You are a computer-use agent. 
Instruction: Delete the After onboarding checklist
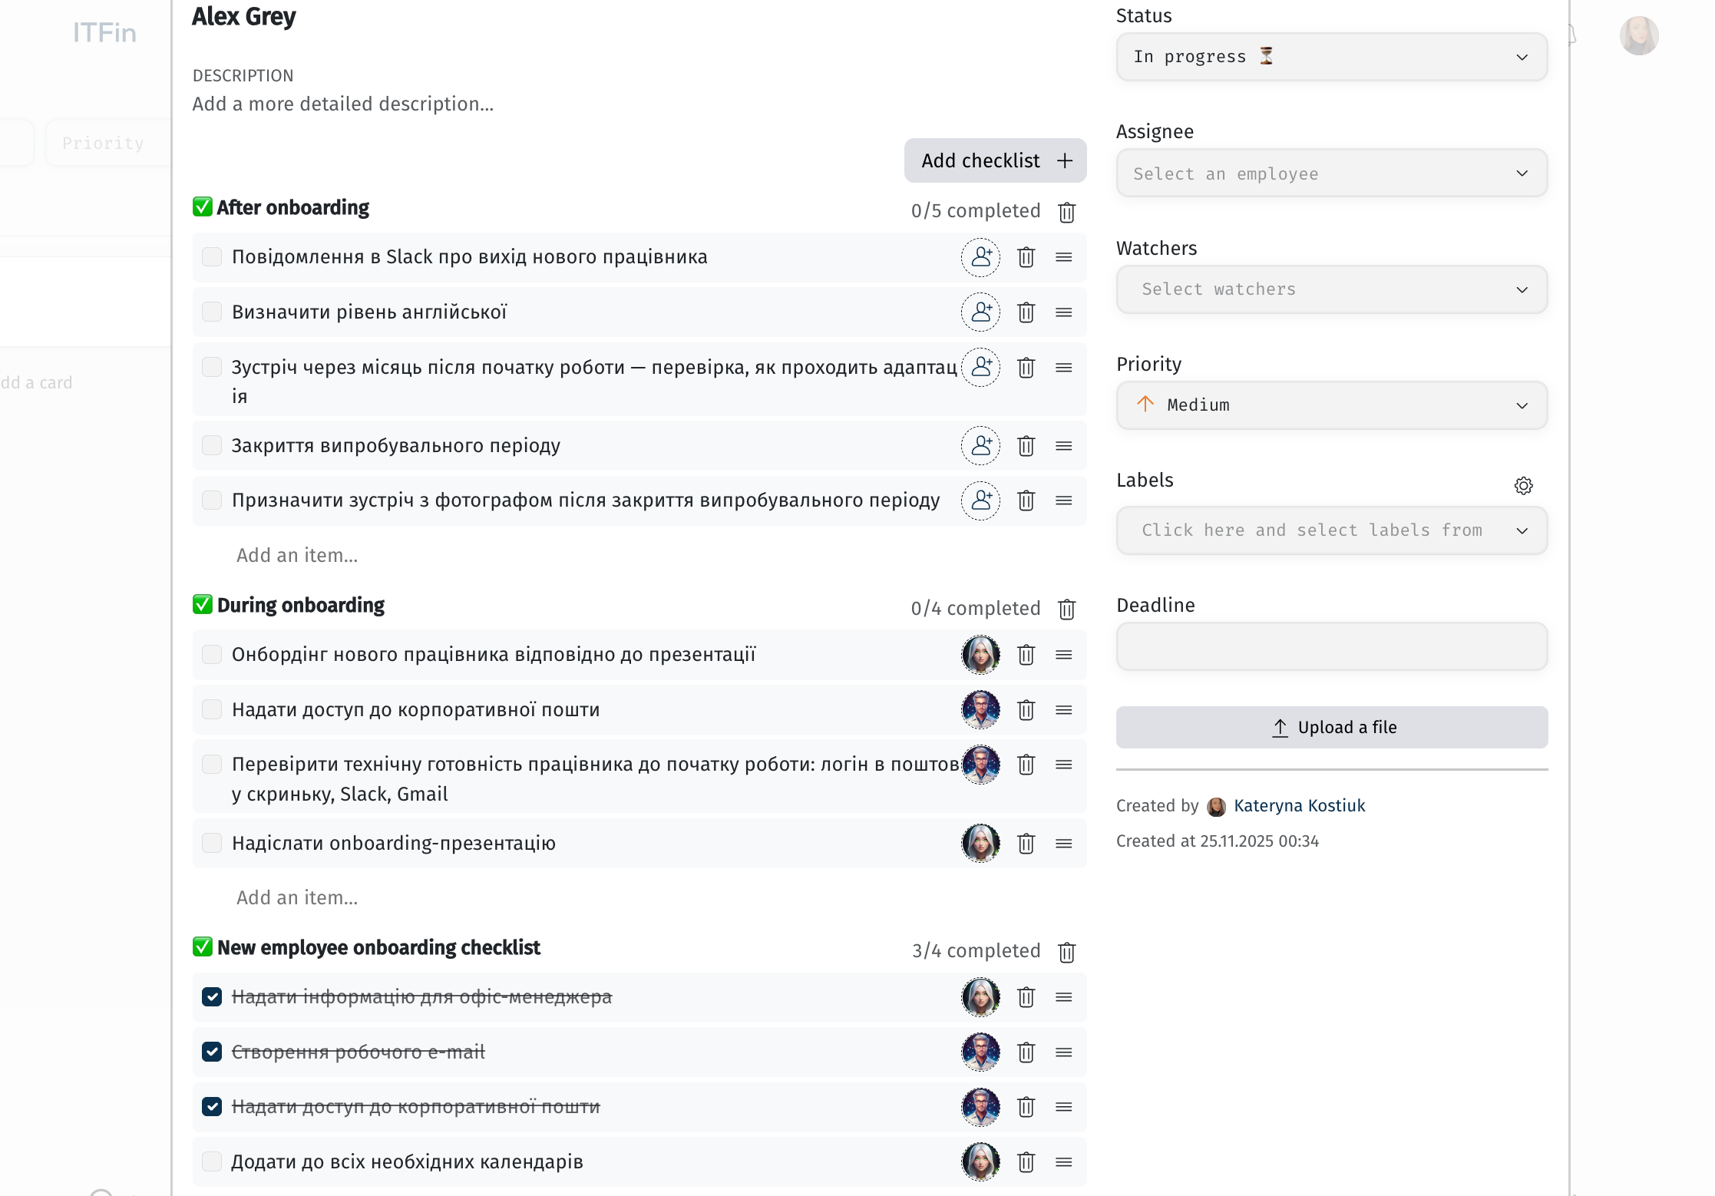[1066, 212]
